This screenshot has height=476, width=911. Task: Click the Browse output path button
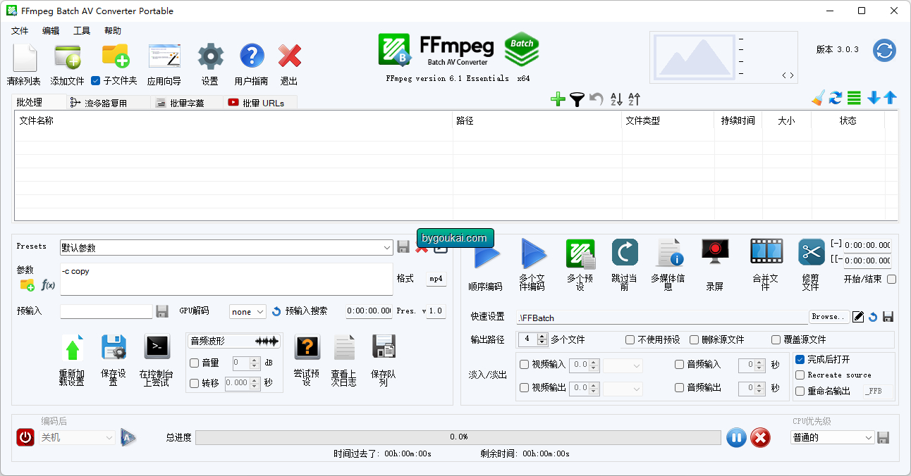[x=830, y=317]
